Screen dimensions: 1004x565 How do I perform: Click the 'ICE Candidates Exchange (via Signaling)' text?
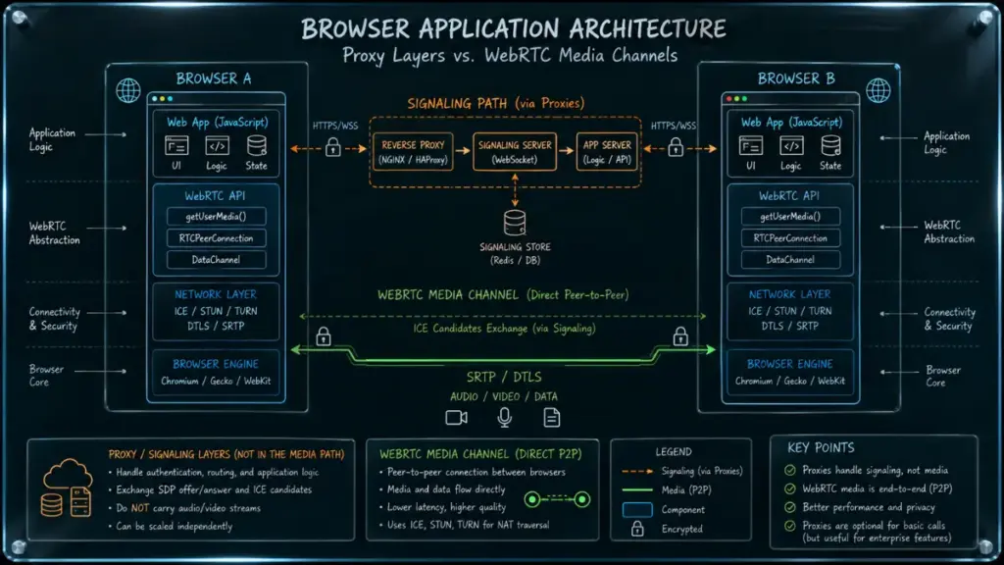point(504,328)
